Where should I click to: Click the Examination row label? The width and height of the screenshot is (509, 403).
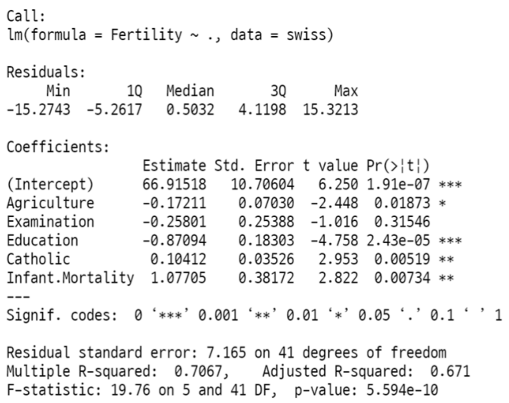pos(50,222)
